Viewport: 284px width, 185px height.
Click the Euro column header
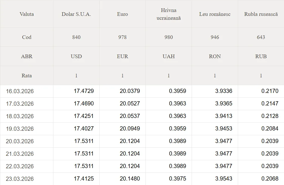122,14
